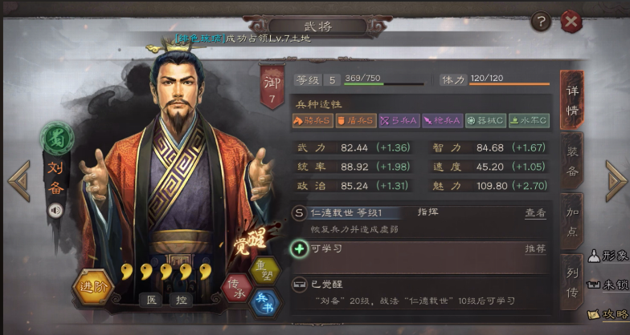630x335 pixels.
Task: Play Liu Bei's voice with the speaker icon
Action: (x=55, y=210)
